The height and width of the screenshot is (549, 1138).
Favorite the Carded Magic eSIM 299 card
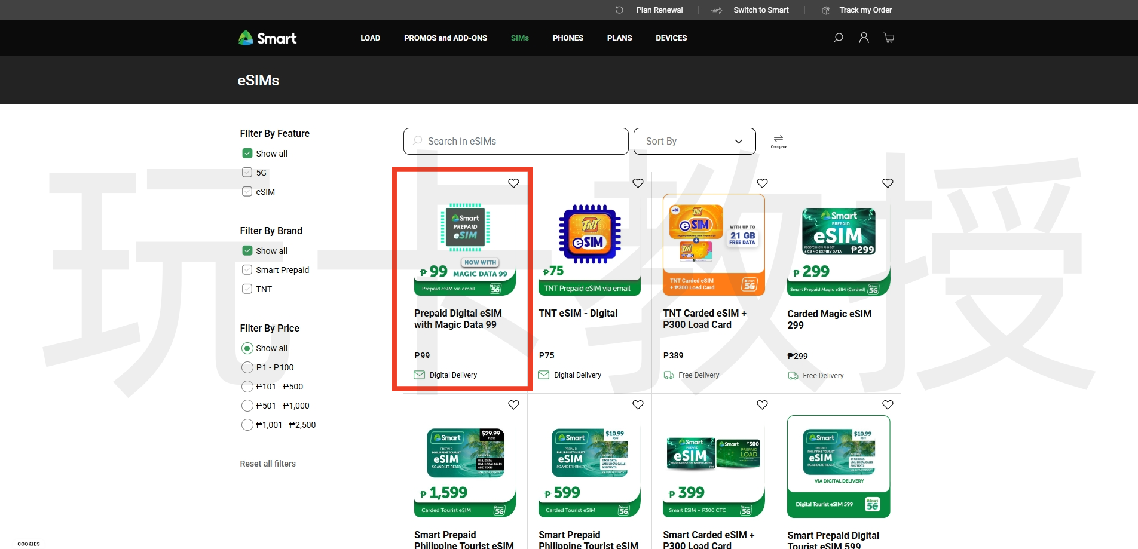(x=888, y=183)
